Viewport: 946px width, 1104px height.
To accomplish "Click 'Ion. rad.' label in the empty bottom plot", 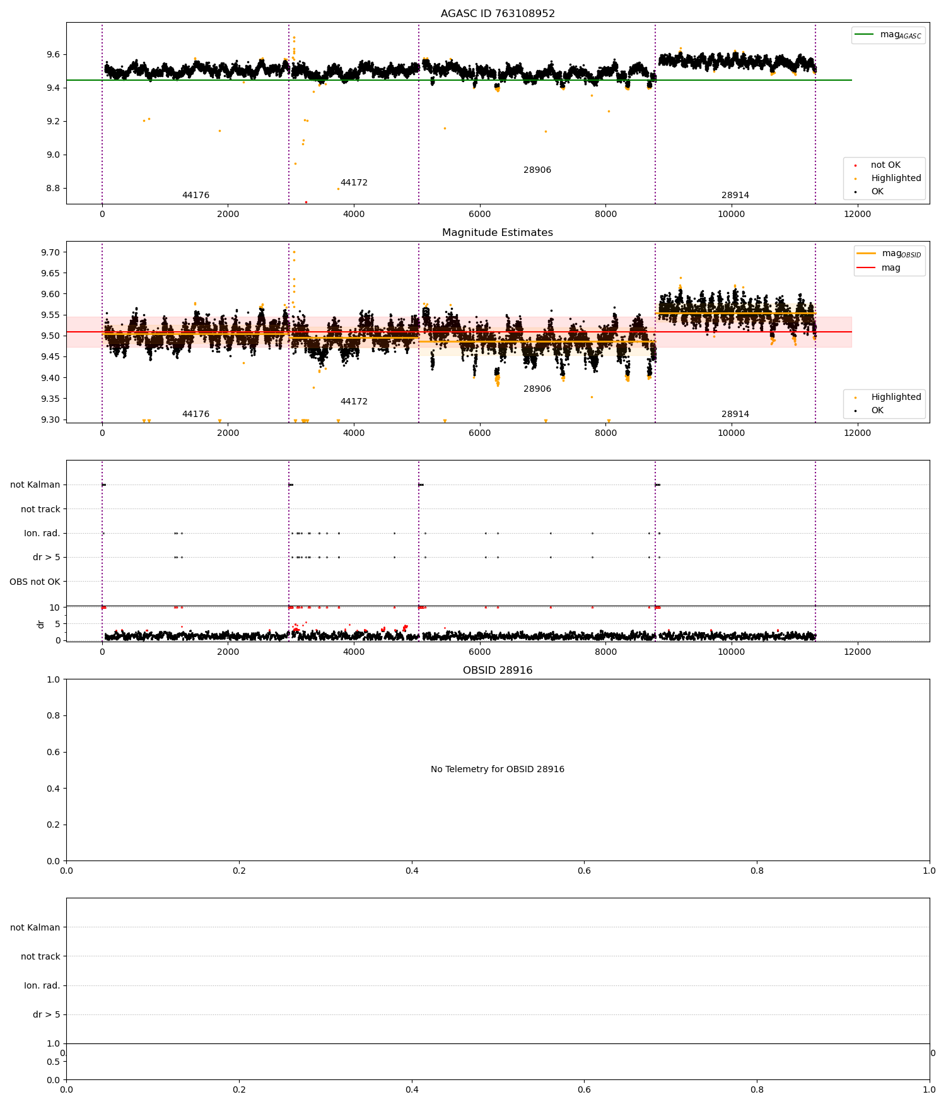I will pyautogui.click(x=42, y=986).
